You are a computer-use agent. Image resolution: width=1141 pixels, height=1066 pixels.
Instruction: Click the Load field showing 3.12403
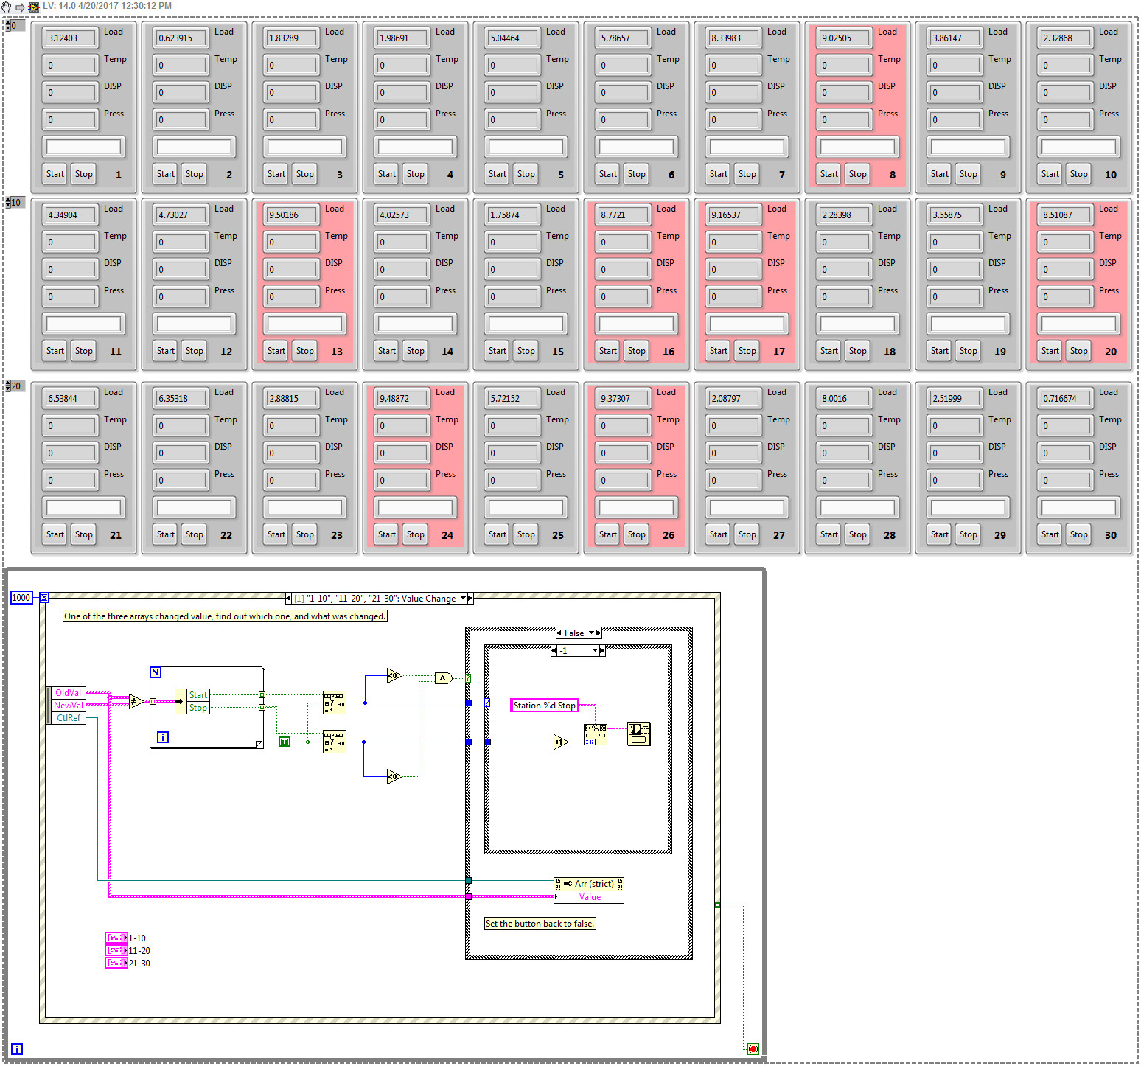point(70,38)
